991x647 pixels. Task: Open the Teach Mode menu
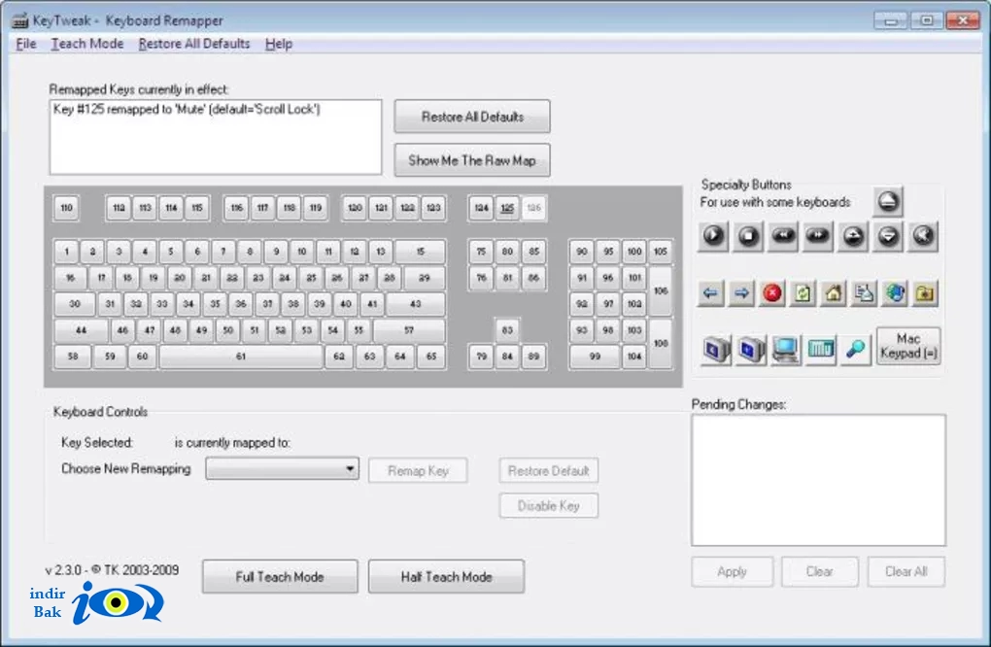87,44
